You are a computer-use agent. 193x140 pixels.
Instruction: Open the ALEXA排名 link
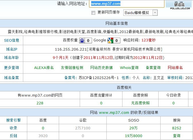pyautogui.click(x=44, y=68)
